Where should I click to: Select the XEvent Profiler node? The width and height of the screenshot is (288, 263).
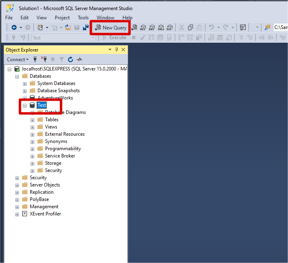(x=45, y=214)
